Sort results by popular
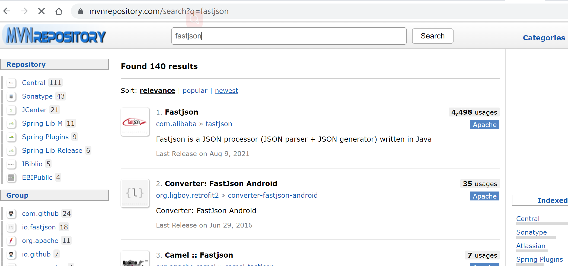The width and height of the screenshot is (568, 266). (x=195, y=91)
